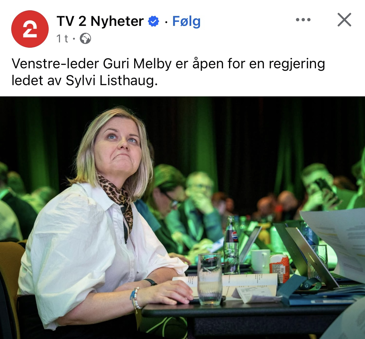
Task: Select the post caption about Venstre-leder
Action: click(x=168, y=72)
